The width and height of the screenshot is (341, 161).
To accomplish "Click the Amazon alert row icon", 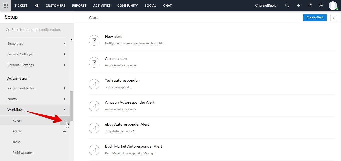I will click(x=94, y=62).
